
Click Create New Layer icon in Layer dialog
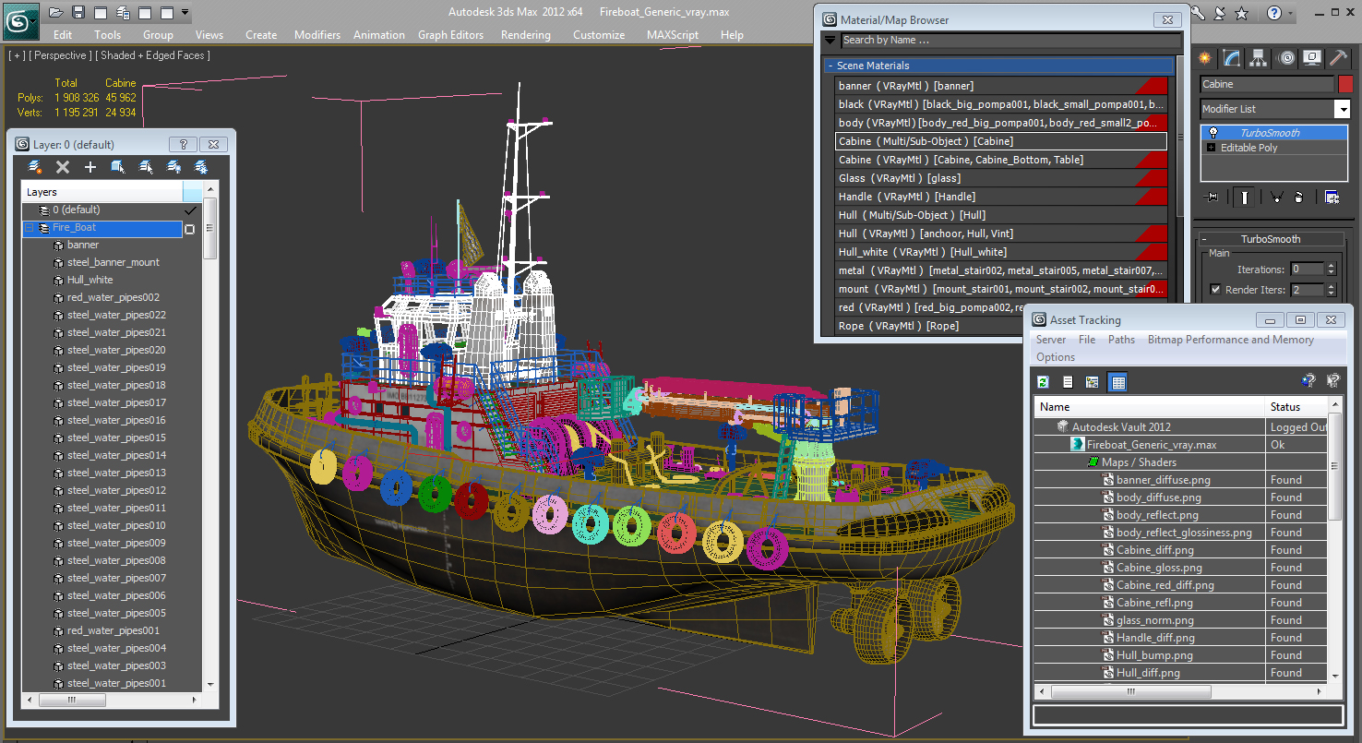click(35, 167)
